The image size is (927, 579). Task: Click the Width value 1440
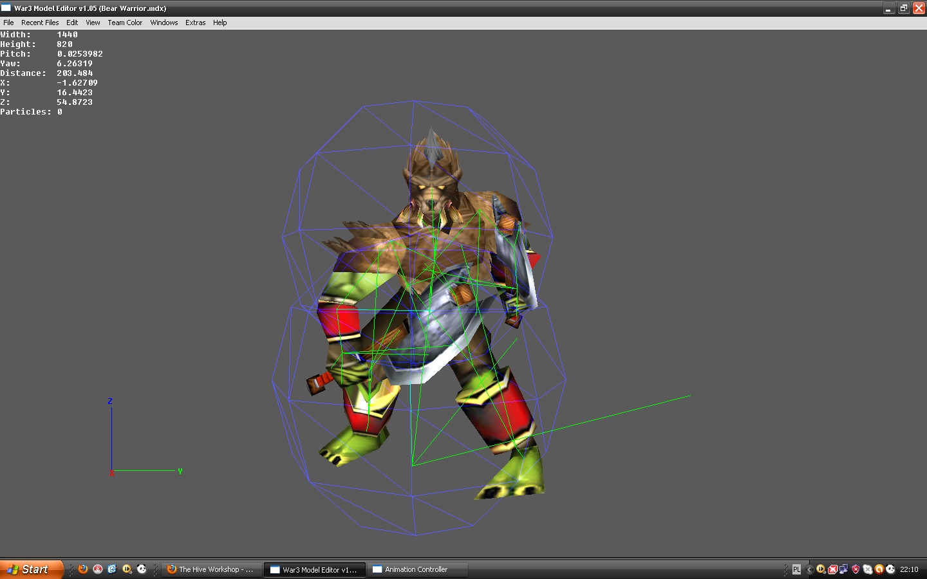(x=67, y=35)
